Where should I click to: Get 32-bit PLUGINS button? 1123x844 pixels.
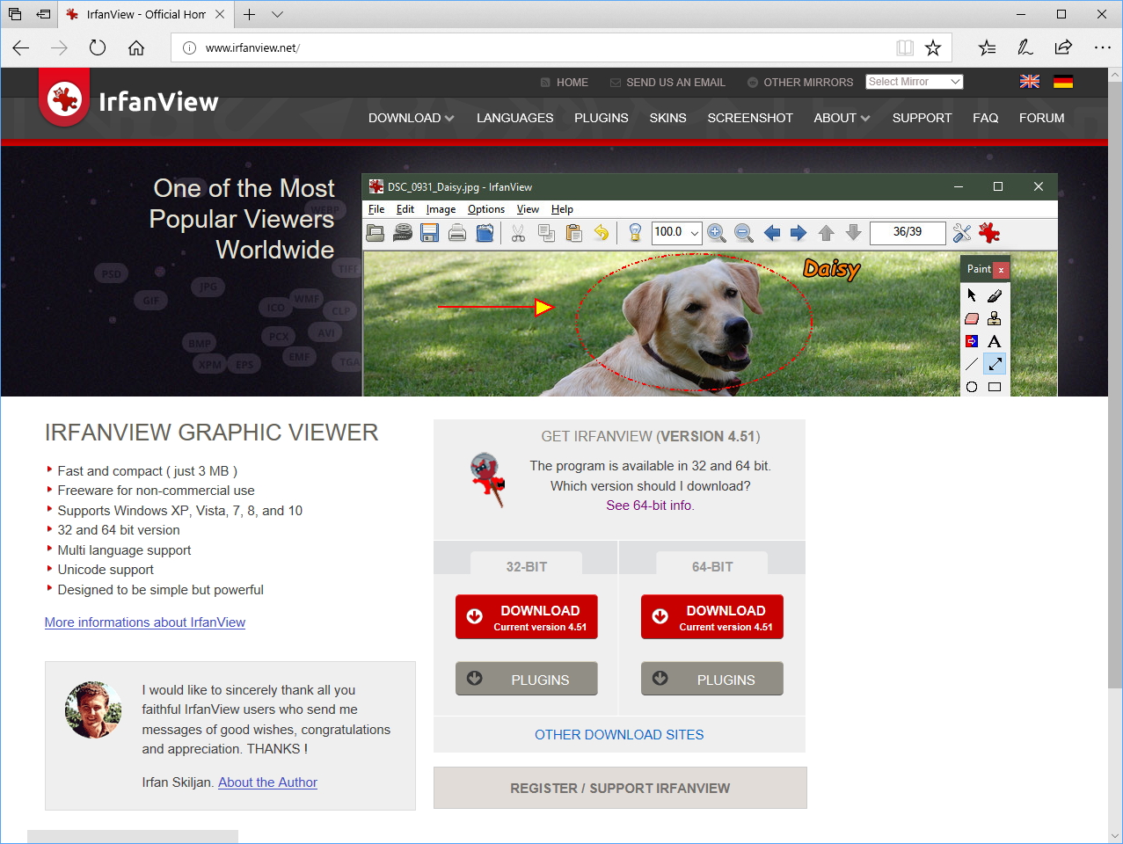coord(527,679)
